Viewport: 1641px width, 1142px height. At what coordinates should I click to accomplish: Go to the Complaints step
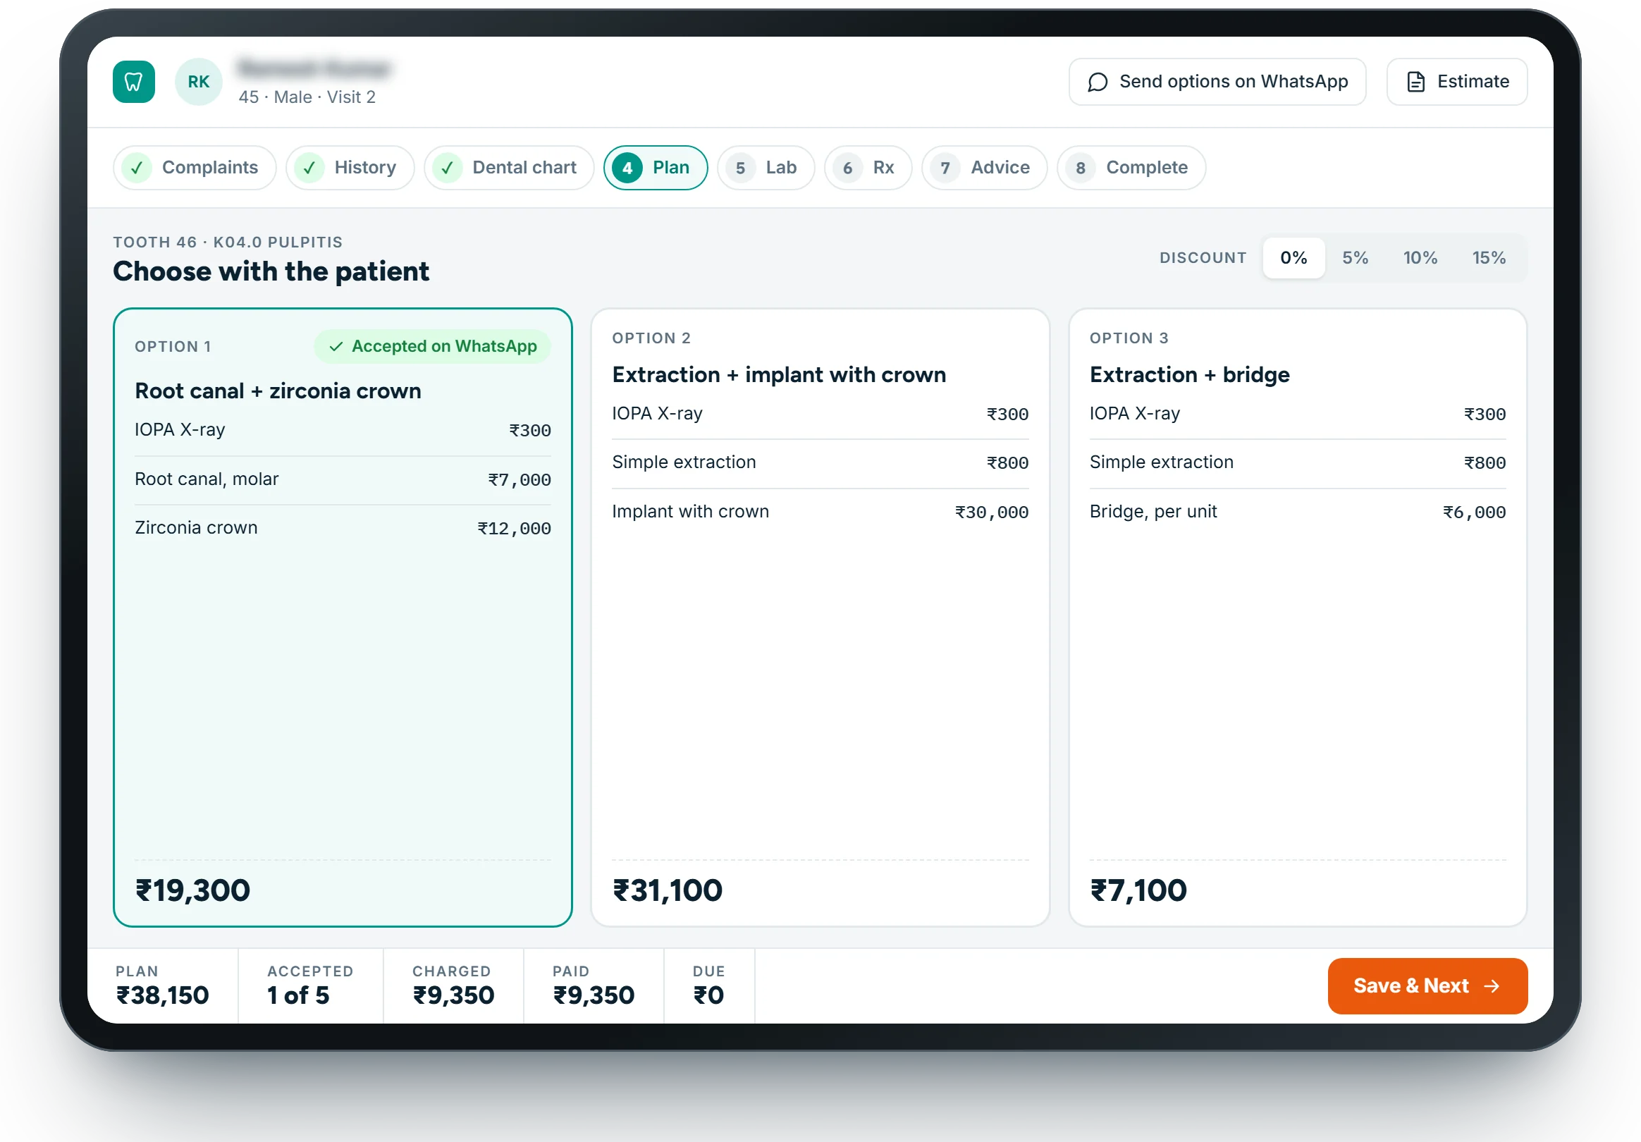pyautogui.click(x=195, y=168)
